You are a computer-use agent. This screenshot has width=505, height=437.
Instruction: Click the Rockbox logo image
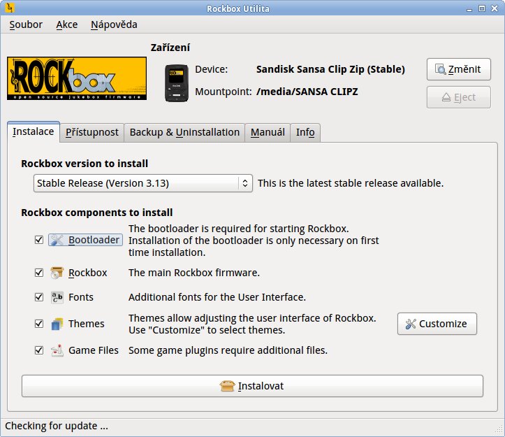(x=77, y=78)
